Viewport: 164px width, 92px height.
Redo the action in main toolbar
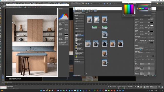pyautogui.click(x=3, y=4)
